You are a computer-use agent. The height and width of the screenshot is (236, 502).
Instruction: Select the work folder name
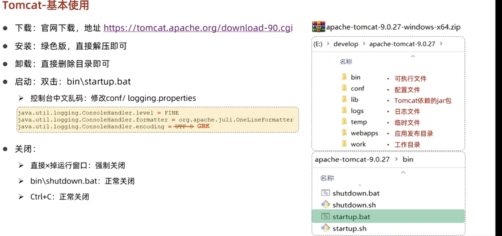[x=358, y=144]
